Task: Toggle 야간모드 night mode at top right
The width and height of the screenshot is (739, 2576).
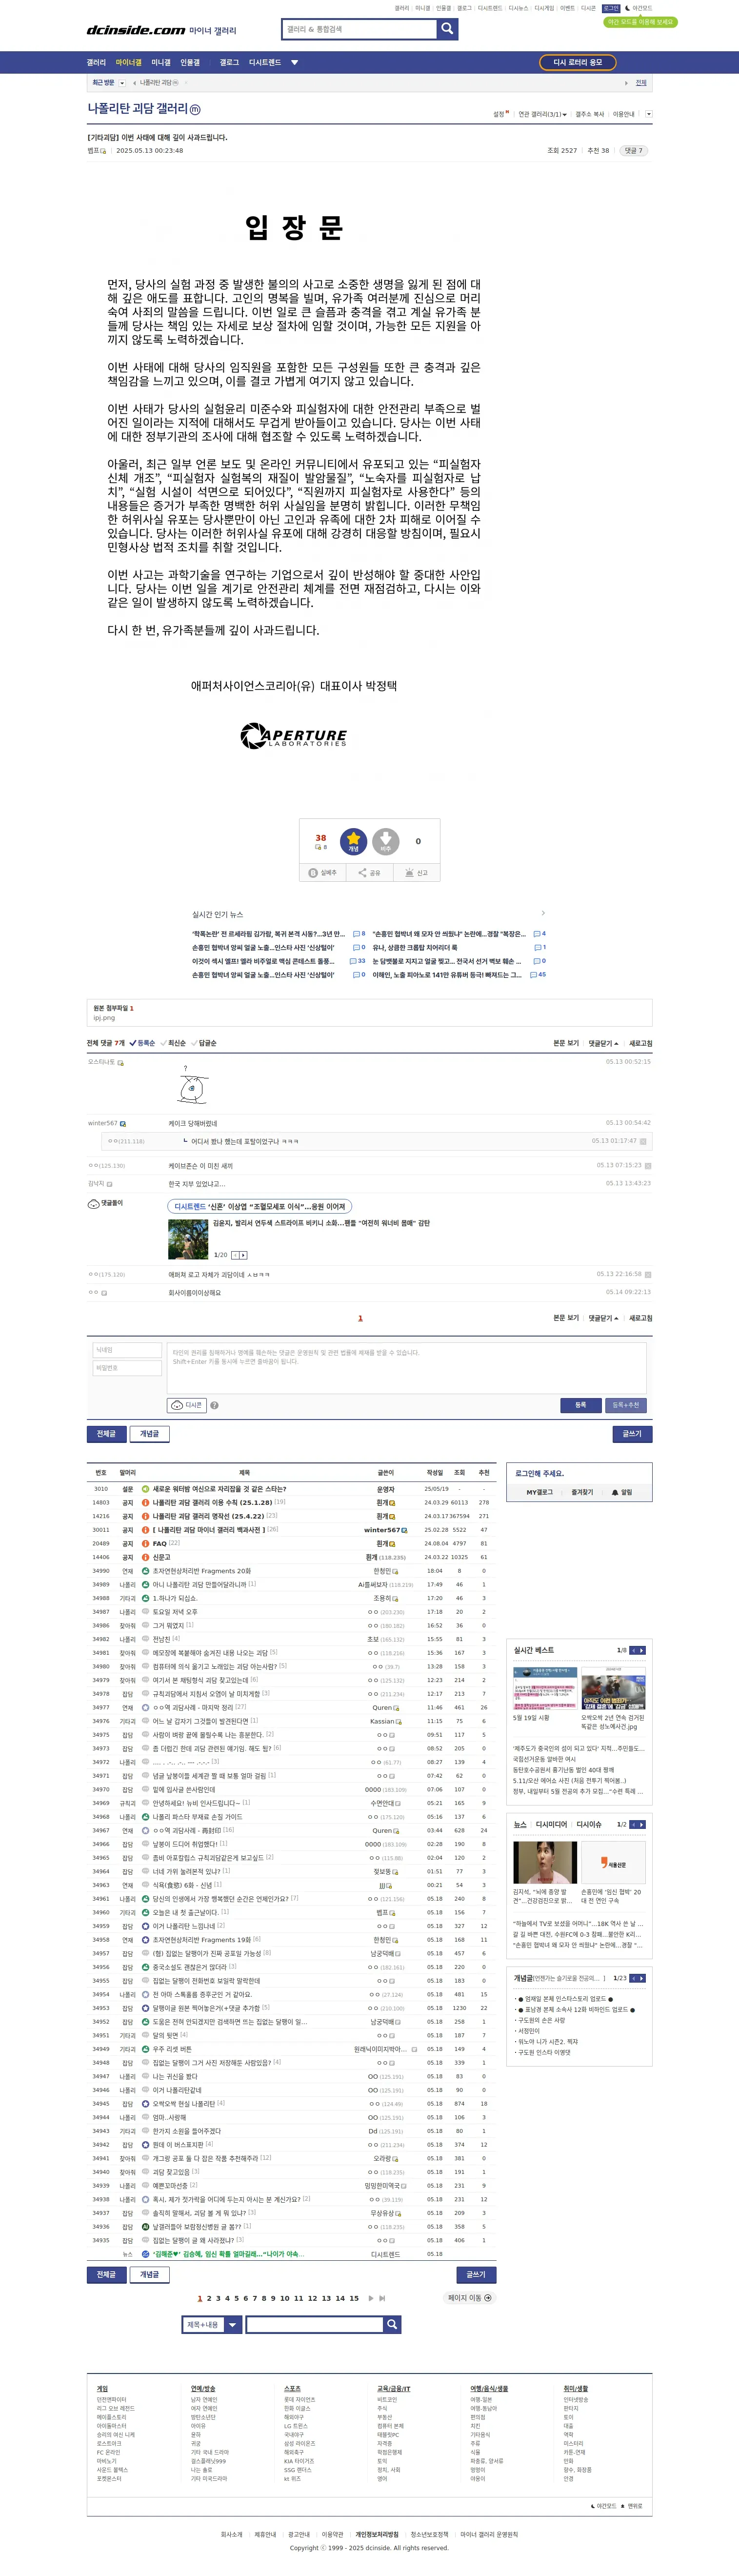Action: pyautogui.click(x=639, y=8)
